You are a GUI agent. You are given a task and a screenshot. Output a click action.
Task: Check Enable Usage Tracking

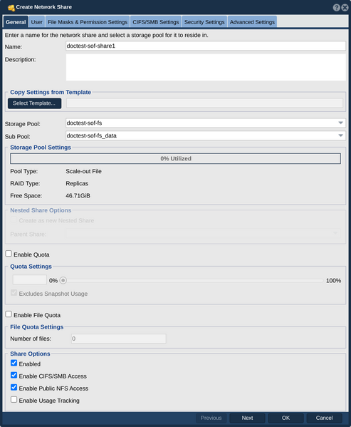tap(14, 399)
